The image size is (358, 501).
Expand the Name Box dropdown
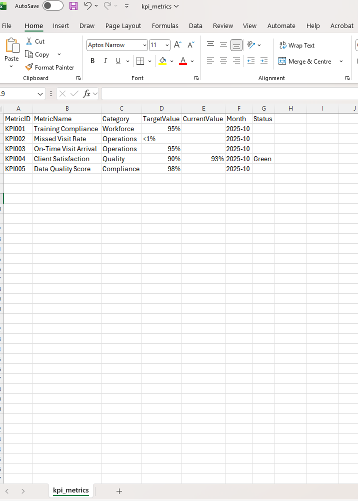coord(40,94)
